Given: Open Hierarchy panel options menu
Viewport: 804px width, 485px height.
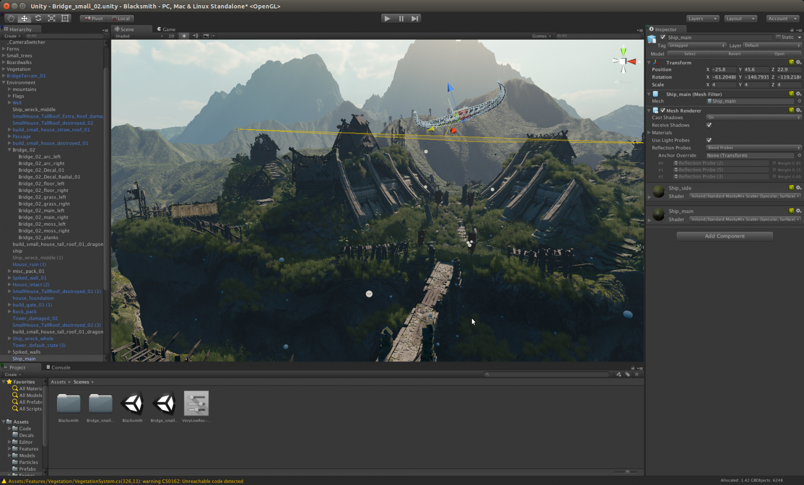Looking at the screenshot, I should (x=105, y=30).
